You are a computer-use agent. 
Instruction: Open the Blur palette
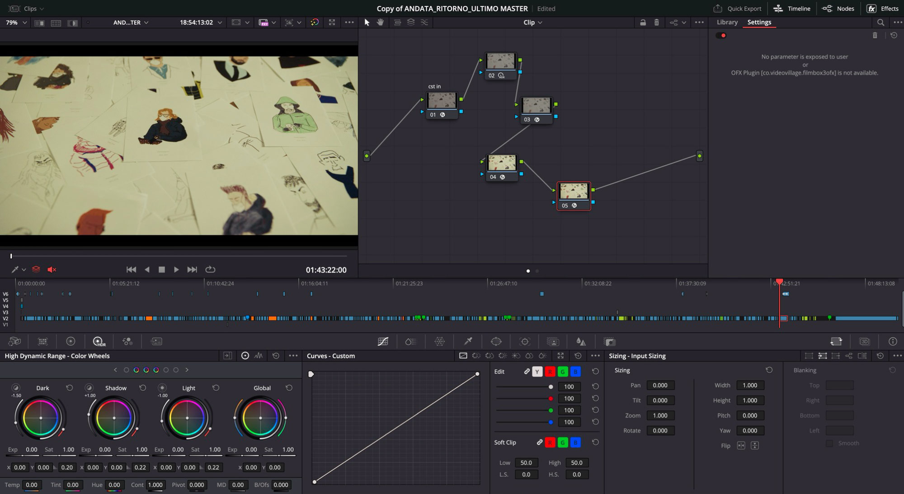click(x=581, y=341)
